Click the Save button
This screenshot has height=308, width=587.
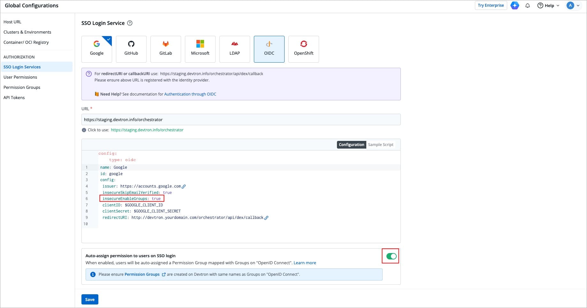[90, 299]
